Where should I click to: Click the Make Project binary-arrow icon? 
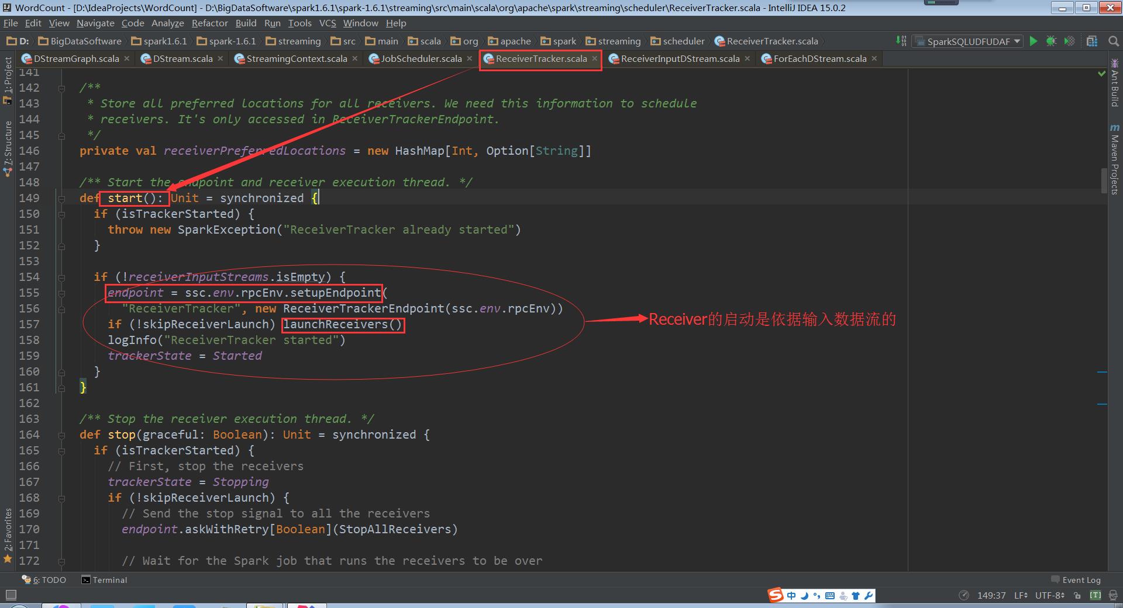pos(901,41)
